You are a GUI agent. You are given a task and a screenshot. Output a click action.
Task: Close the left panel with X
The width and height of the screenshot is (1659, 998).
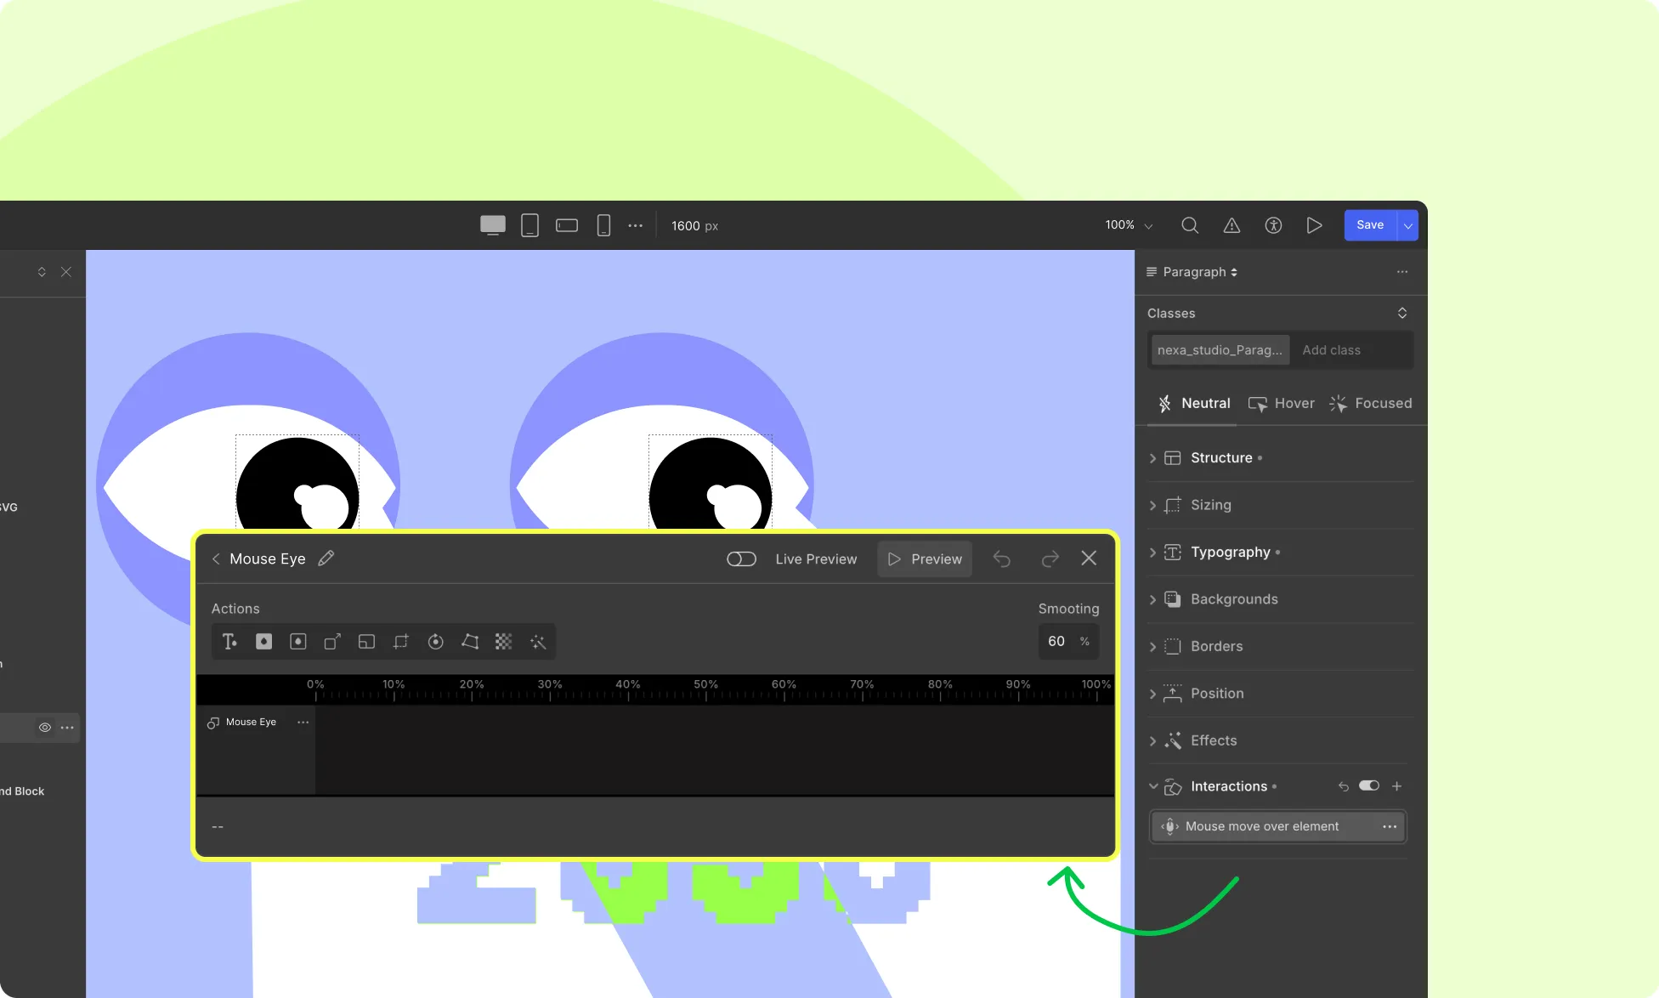click(66, 272)
